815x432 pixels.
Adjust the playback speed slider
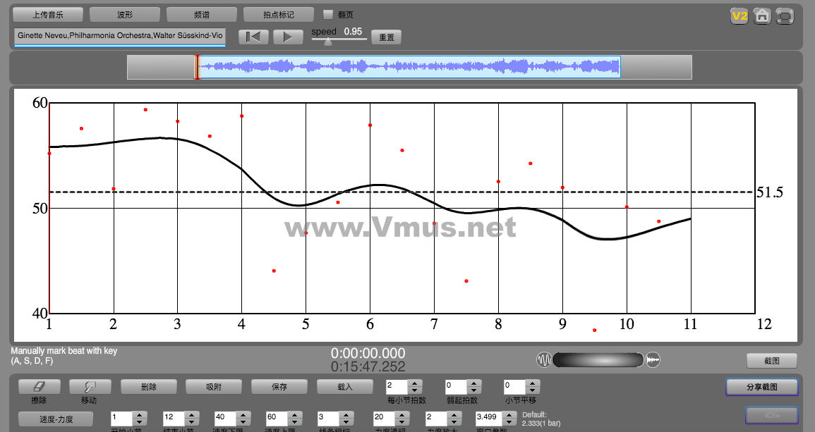[328, 41]
